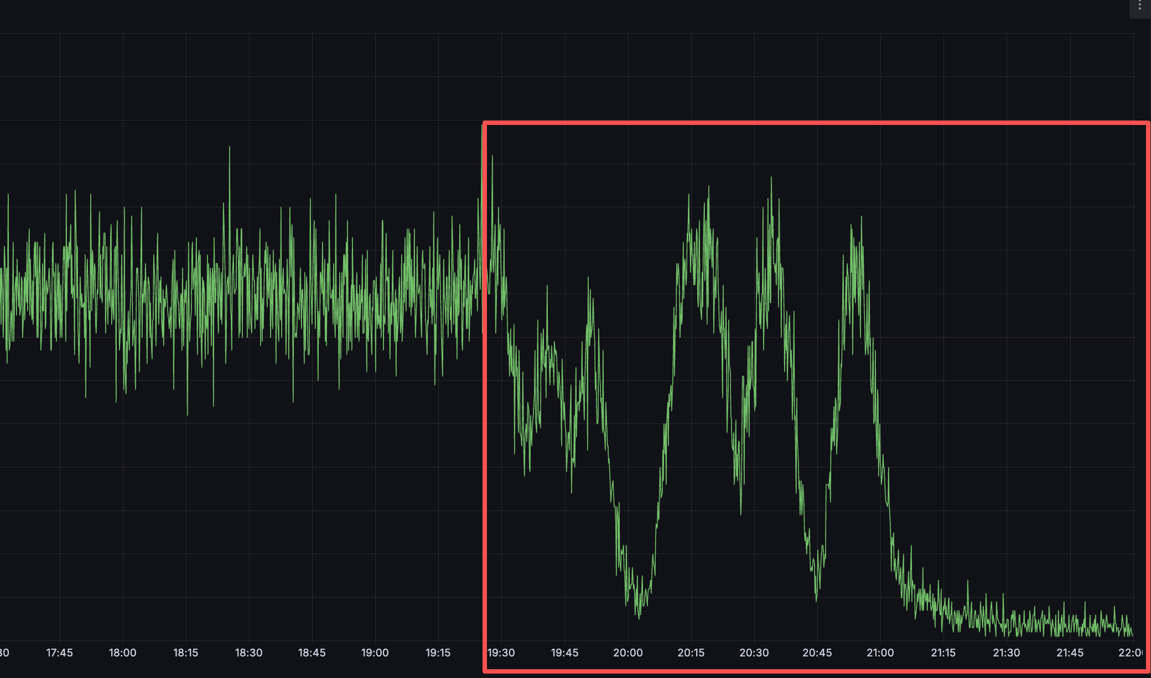The height and width of the screenshot is (678, 1151).
Task: Click the 21:15 time axis label
Action: click(x=943, y=653)
